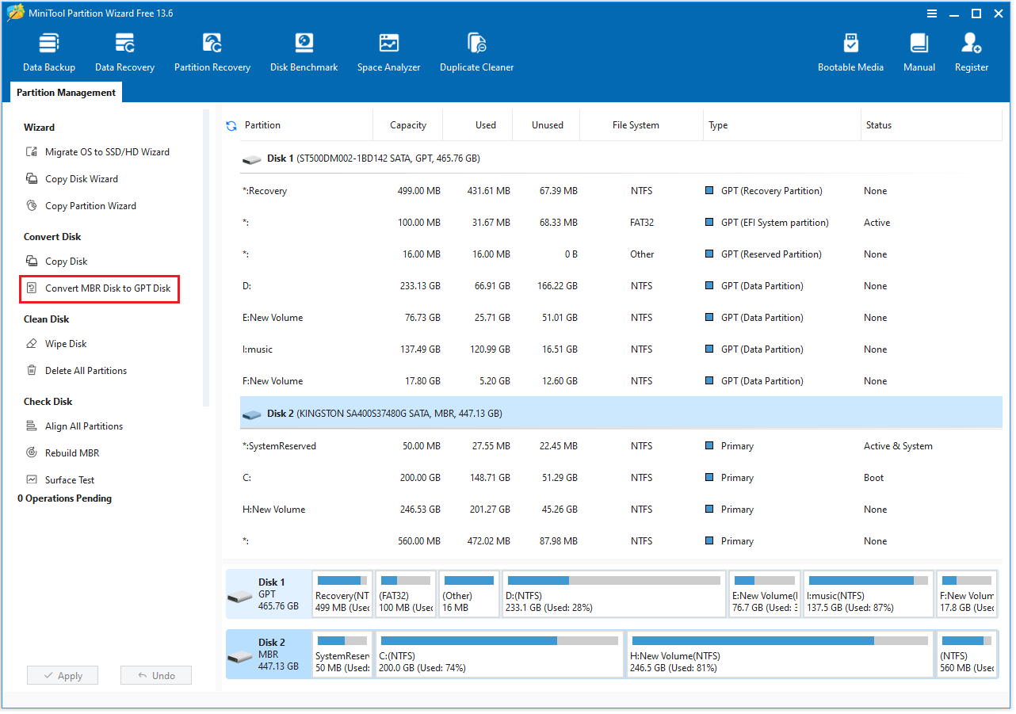The width and height of the screenshot is (1016, 714).
Task: Click the left panel vertical scrollbar
Action: (x=206, y=258)
